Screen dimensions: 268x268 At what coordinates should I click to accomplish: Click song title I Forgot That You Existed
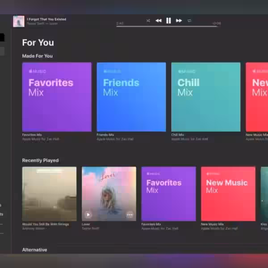coord(46,19)
